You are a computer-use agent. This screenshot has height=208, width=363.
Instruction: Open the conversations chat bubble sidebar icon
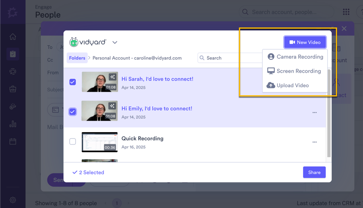pos(13,71)
